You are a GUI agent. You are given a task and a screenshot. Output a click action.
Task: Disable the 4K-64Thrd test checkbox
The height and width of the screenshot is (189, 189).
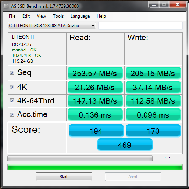coord(12,101)
